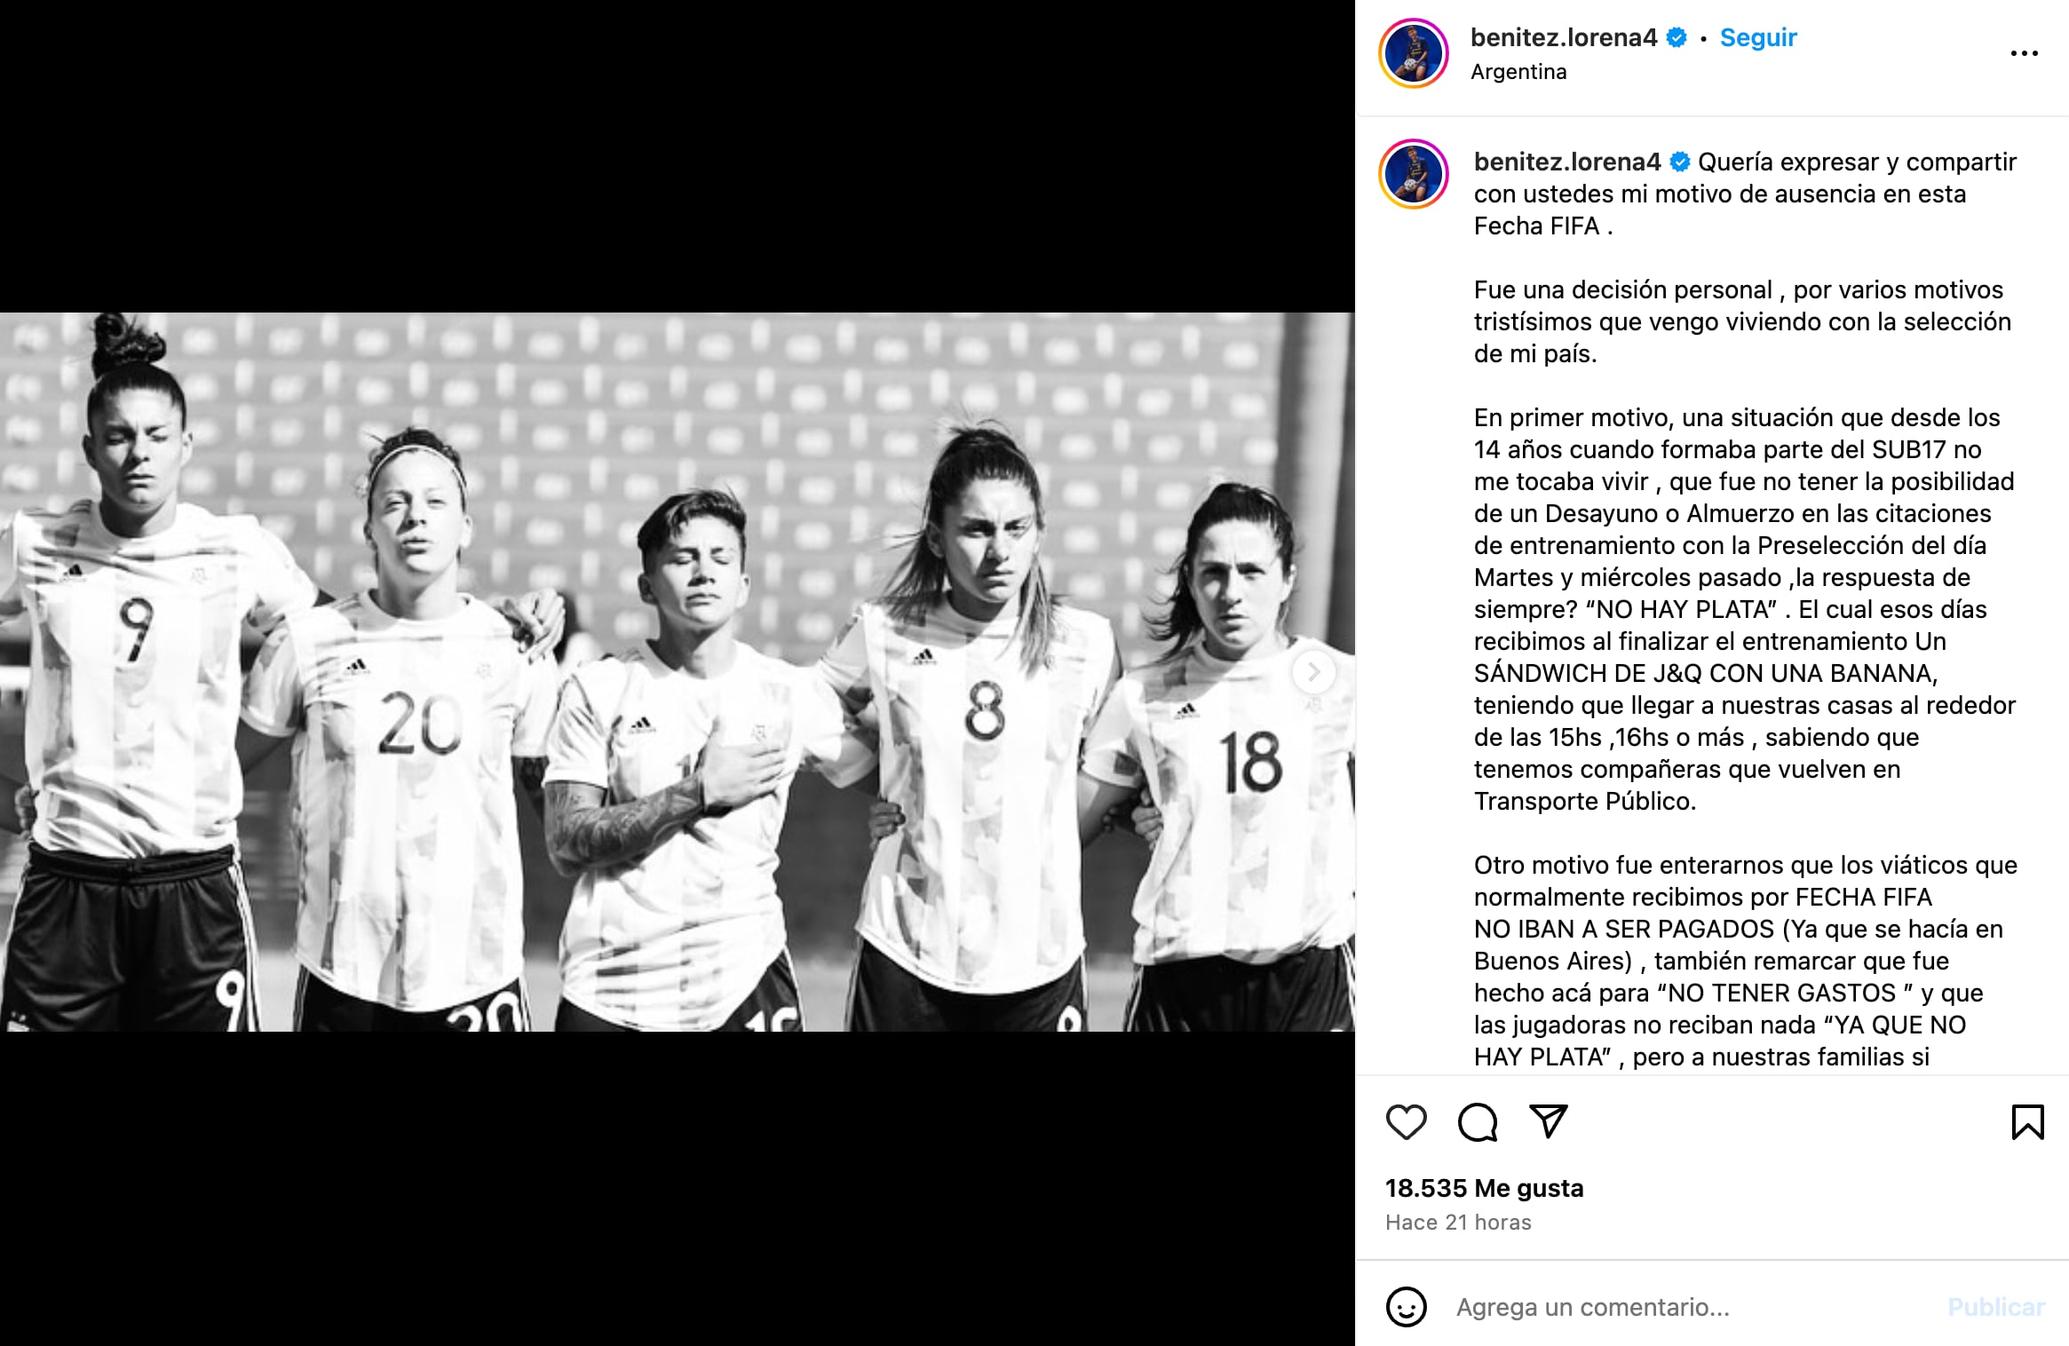Click benitez.lorena4 username in caption
The width and height of the screenshot is (2069, 1346).
[1566, 162]
